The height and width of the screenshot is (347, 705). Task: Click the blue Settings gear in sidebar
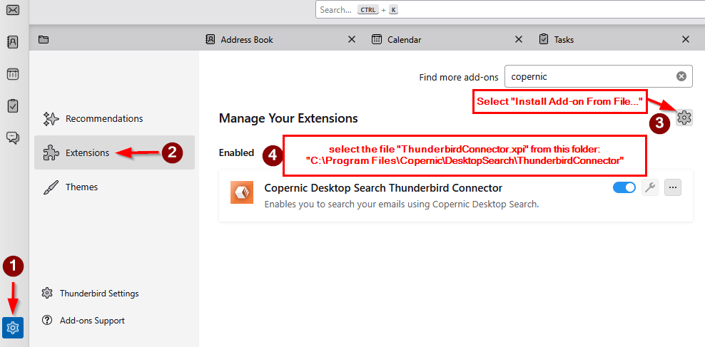coord(13,328)
